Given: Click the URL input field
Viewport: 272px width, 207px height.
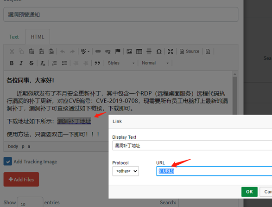Looking at the screenshot, I should tap(214, 171).
